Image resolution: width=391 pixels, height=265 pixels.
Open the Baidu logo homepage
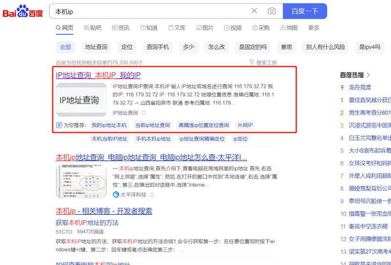(23, 11)
